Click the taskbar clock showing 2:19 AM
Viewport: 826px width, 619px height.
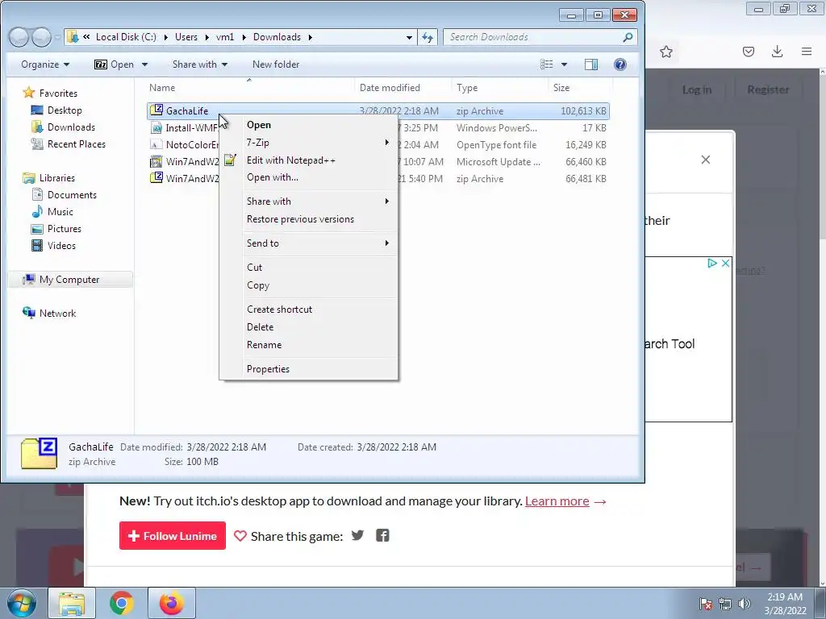(x=785, y=604)
